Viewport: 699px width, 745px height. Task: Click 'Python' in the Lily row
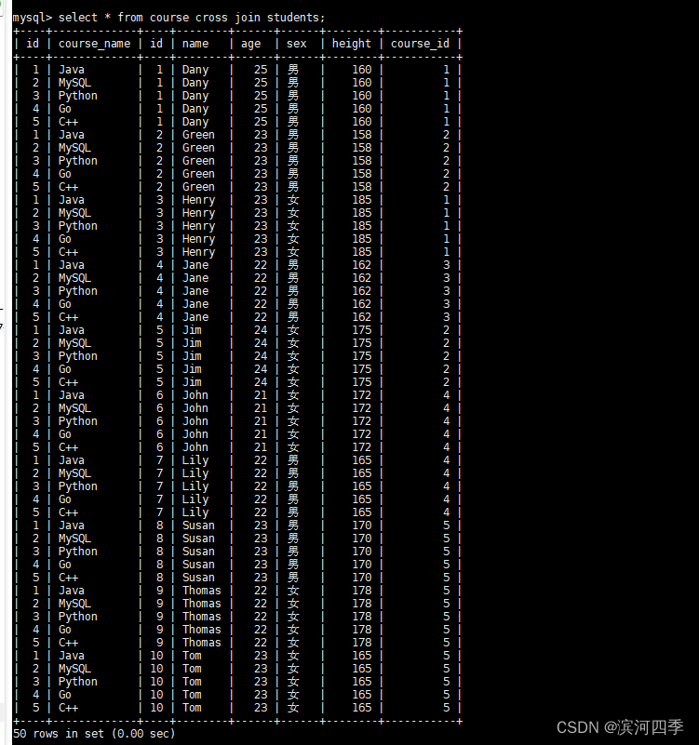[x=78, y=486]
